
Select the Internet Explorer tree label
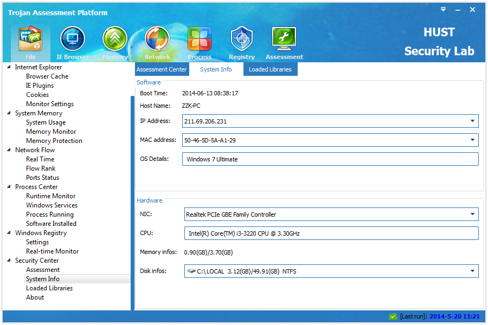[x=38, y=67]
